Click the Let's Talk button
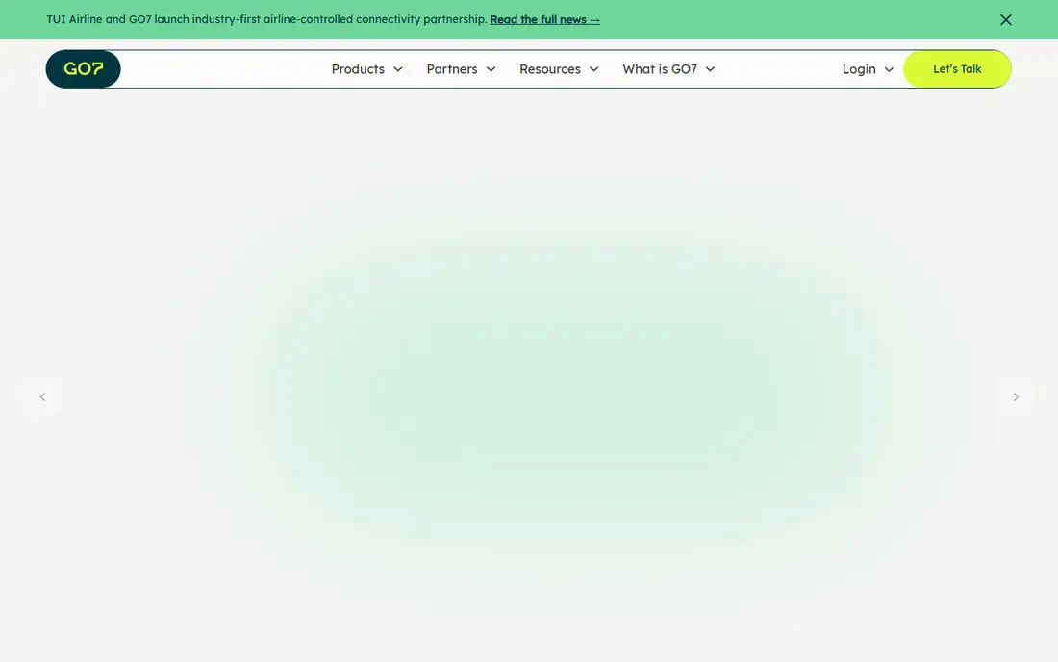 [957, 69]
